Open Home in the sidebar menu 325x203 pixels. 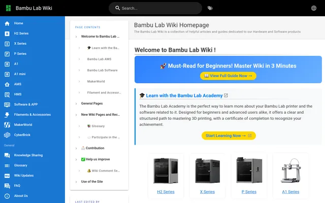click(x=32, y=23)
